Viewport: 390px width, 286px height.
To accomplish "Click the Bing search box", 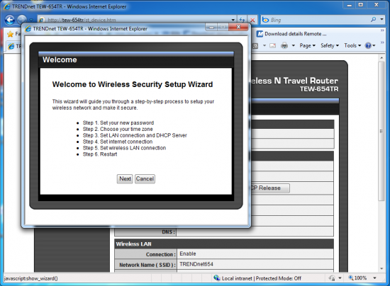I will [x=316, y=20].
